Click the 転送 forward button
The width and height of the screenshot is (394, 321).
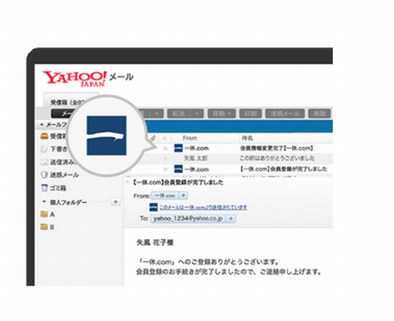coord(179,114)
